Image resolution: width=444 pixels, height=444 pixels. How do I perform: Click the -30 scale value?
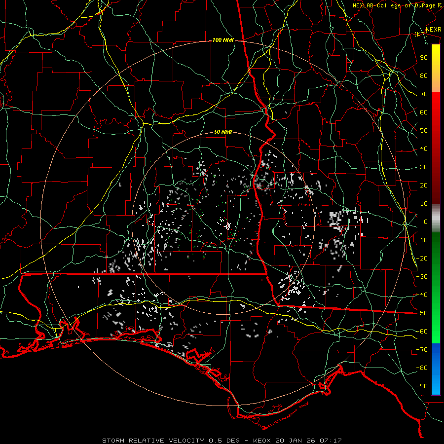pos(422,277)
